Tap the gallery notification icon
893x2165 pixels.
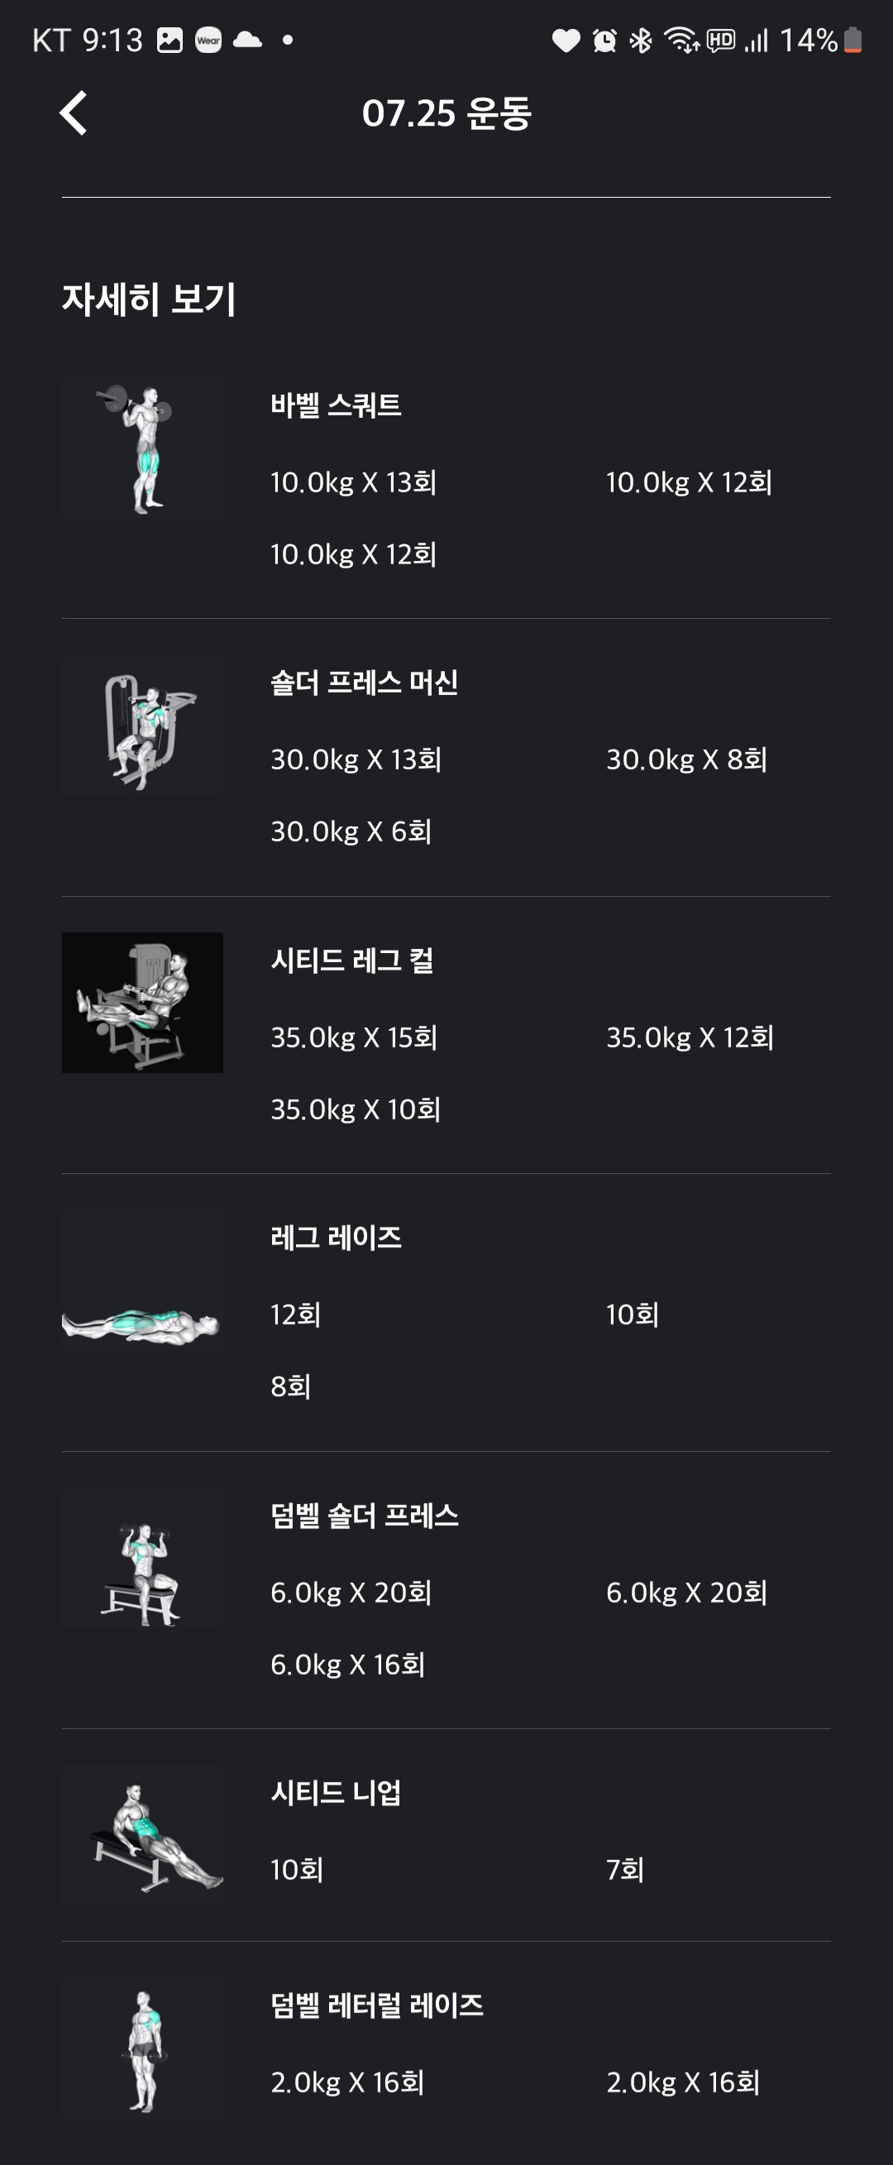pos(170,41)
